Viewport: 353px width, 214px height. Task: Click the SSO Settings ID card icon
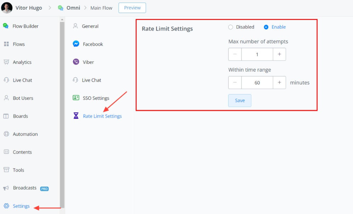(x=76, y=98)
